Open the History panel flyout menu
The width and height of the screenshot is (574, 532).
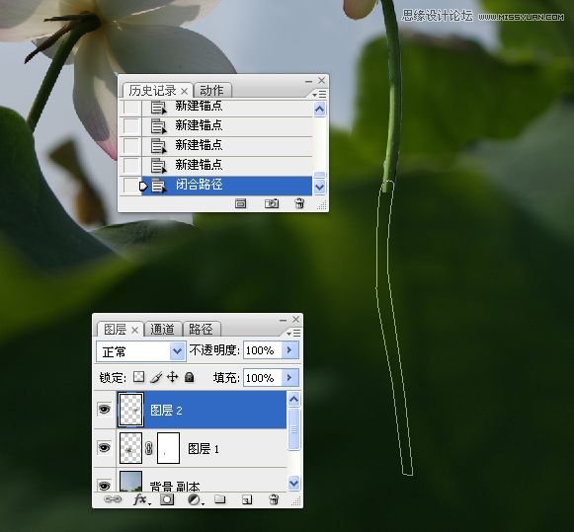[x=319, y=95]
